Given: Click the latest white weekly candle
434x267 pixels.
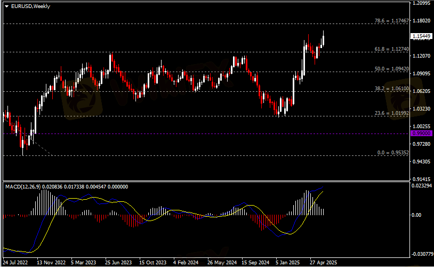Looking at the screenshot, I should pos(323,41).
